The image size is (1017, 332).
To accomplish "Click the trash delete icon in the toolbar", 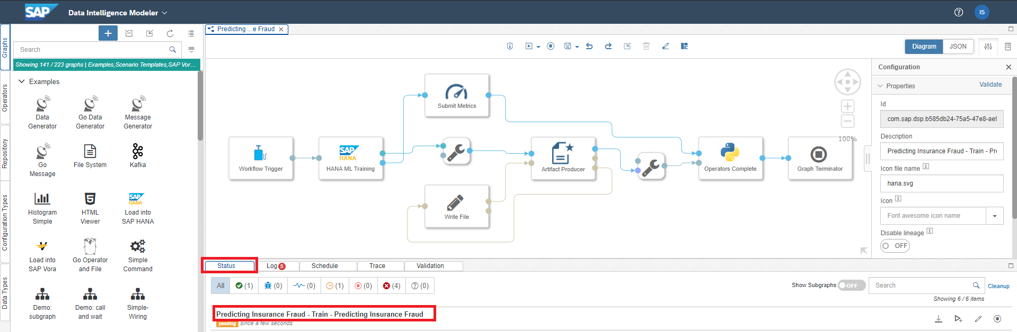I will (646, 47).
